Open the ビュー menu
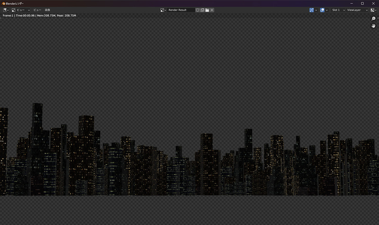 point(37,10)
